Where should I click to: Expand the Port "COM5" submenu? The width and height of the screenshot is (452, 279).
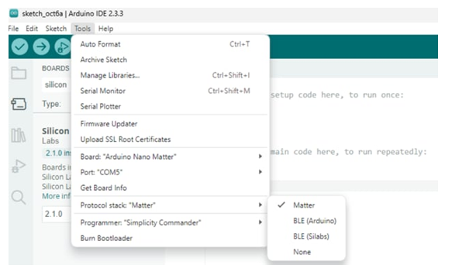coord(171,172)
